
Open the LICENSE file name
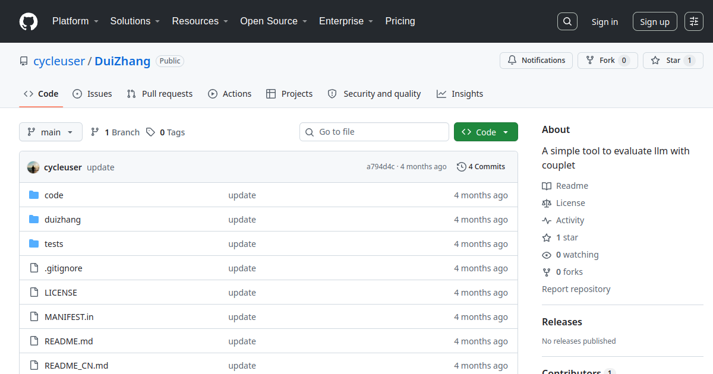[x=61, y=293]
